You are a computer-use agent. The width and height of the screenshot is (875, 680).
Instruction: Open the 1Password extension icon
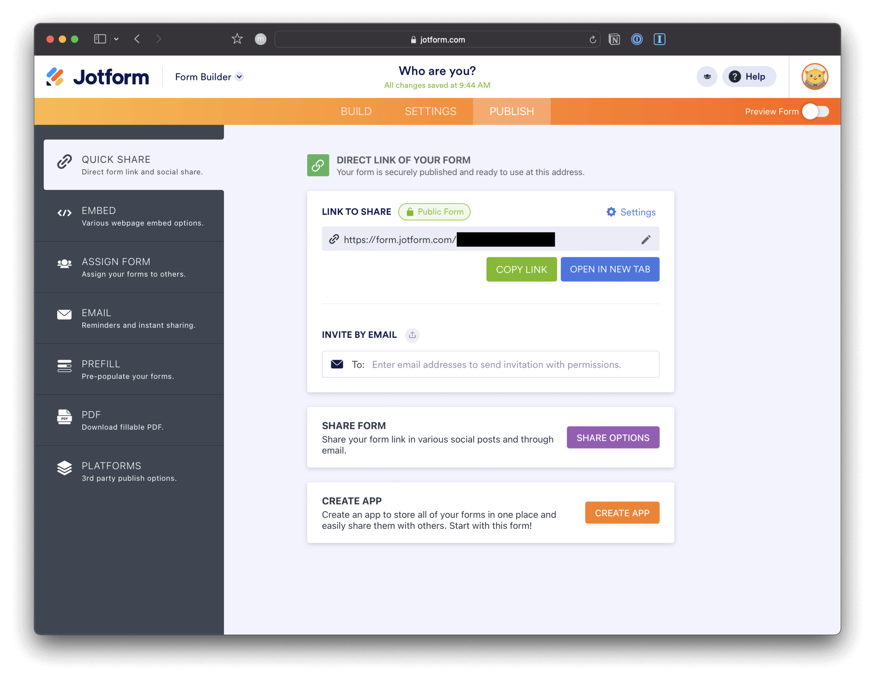637,39
